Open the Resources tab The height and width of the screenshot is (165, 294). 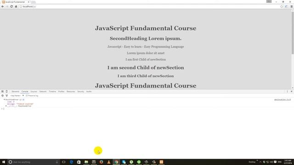tap(71, 92)
